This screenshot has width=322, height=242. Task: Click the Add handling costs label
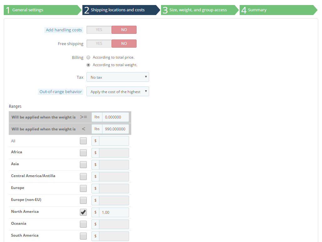[x=64, y=30]
